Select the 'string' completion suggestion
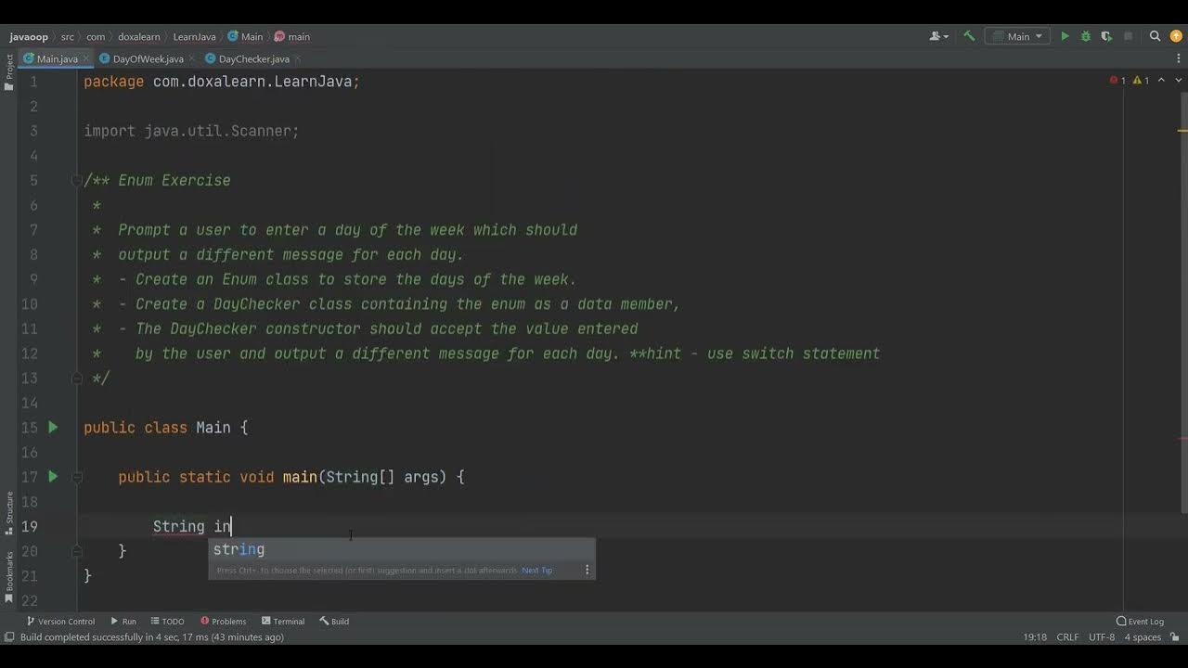The image size is (1188, 668). pyautogui.click(x=401, y=549)
